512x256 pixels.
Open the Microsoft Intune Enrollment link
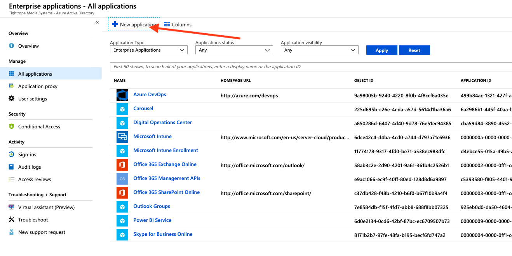166,150
